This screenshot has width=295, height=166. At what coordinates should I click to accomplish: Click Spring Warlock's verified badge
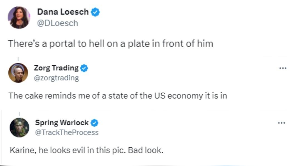95,123
